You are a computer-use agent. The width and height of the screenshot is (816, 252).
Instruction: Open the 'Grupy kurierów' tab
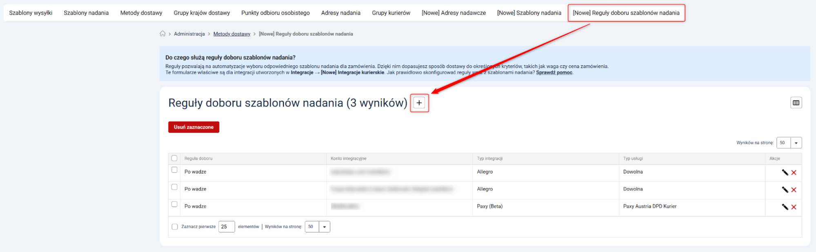tap(391, 13)
